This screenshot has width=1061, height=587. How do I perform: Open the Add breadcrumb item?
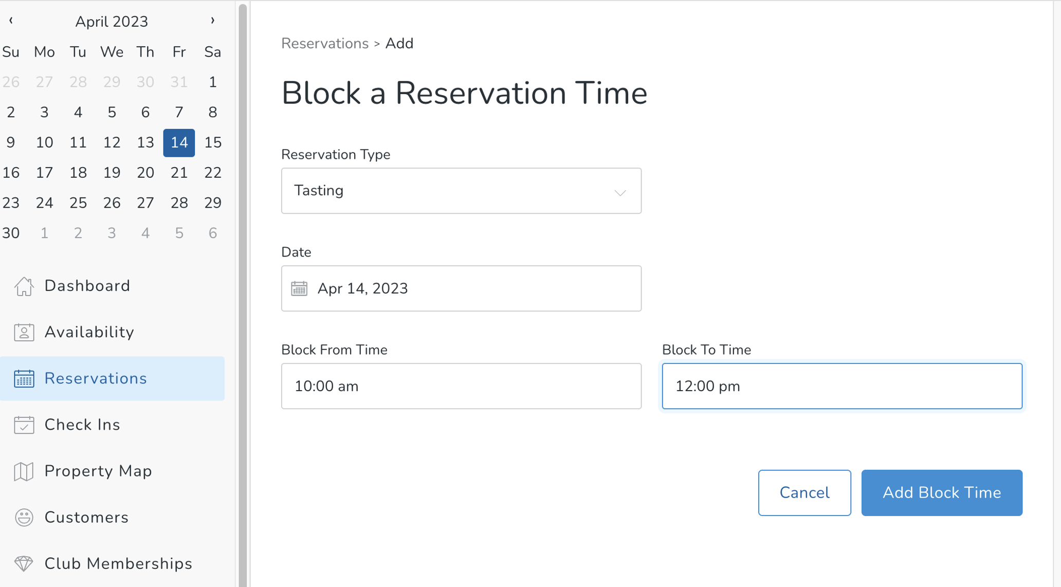click(399, 43)
